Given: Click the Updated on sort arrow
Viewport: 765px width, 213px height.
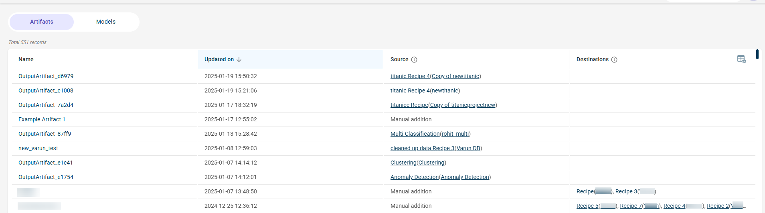Looking at the screenshot, I should [239, 60].
